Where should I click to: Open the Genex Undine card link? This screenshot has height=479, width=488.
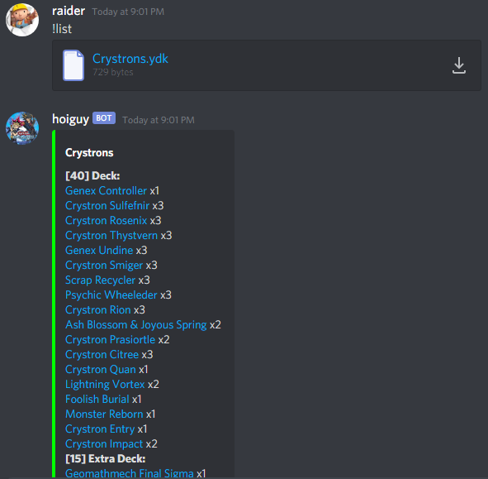(x=99, y=250)
